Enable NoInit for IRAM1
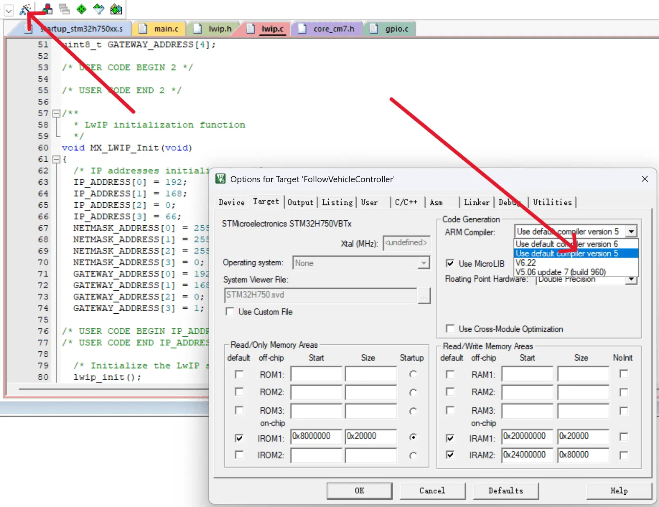 624,437
